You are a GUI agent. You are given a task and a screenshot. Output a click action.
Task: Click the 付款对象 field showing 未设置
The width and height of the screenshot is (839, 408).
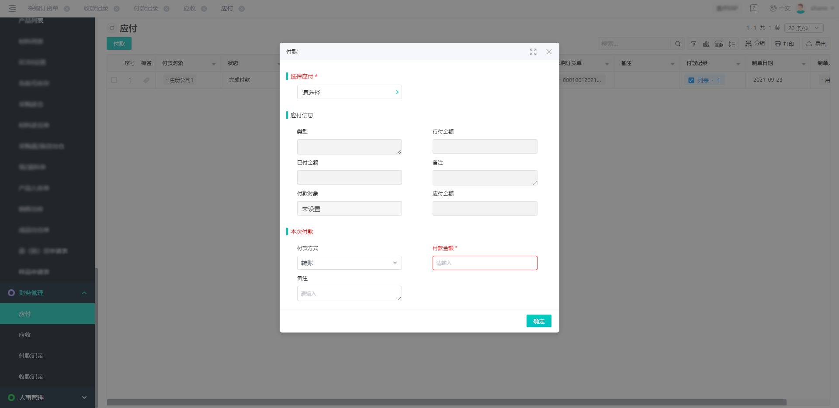click(x=350, y=209)
